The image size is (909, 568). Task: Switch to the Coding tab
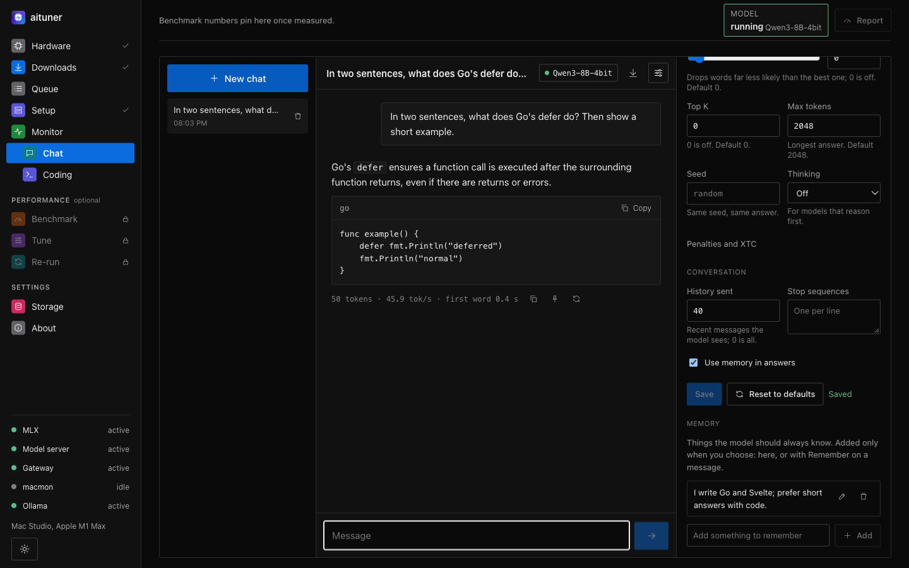coord(70,175)
